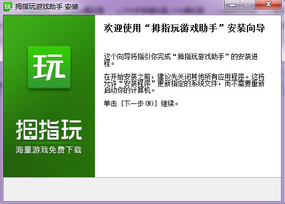Click the window title 拇指玩游戏助手 安装
285x204 pixels.
click(x=46, y=7)
